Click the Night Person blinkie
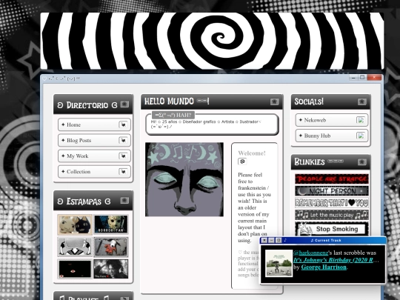Image resolution: width=400 pixels, height=300 pixels. (332, 191)
